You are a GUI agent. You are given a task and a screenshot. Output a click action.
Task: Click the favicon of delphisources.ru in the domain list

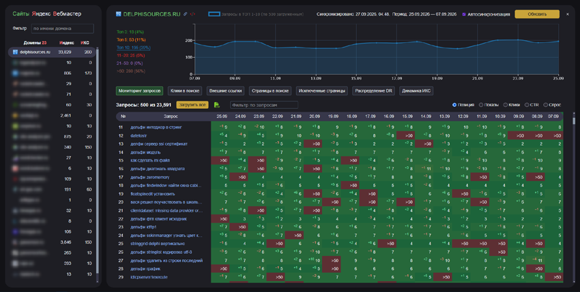pyautogui.click(x=15, y=52)
